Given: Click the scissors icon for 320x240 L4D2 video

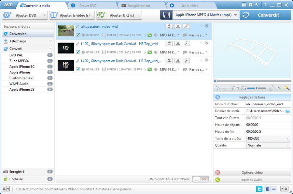Looking at the screenshot, I should point(178,44).
